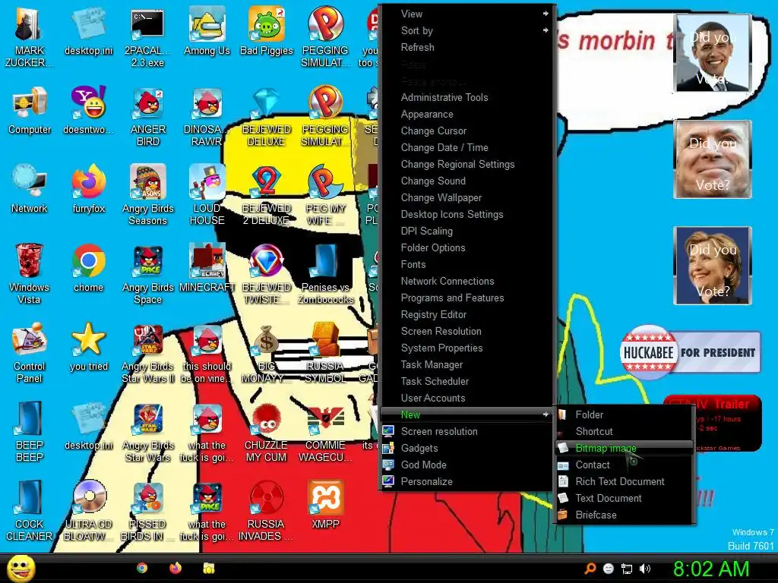Viewport: 778px width, 583px height.
Task: Create new Rich Text Document
Action: click(x=625, y=481)
